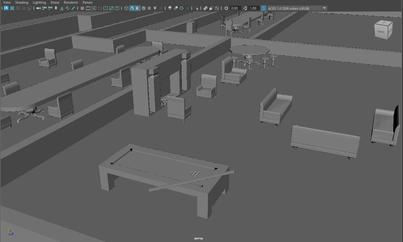Toggle X-Ray Active Components icon

tap(211, 8)
